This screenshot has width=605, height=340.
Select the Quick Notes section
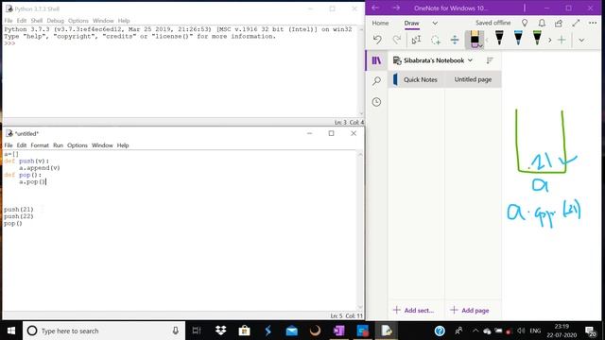click(417, 79)
